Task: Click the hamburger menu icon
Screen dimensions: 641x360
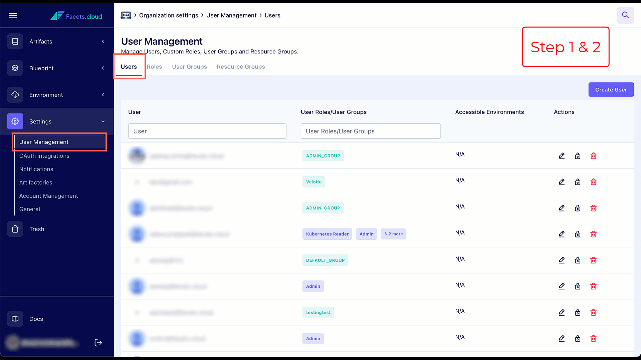Action: pos(13,16)
